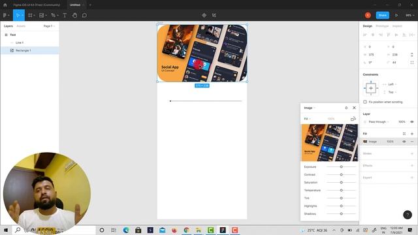Viewport: 418px width, 235px height.
Task: Select the Comment tool
Action: tap(84, 15)
